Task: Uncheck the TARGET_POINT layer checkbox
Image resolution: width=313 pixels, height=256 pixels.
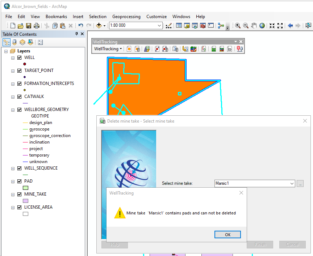Action: (x=19, y=71)
